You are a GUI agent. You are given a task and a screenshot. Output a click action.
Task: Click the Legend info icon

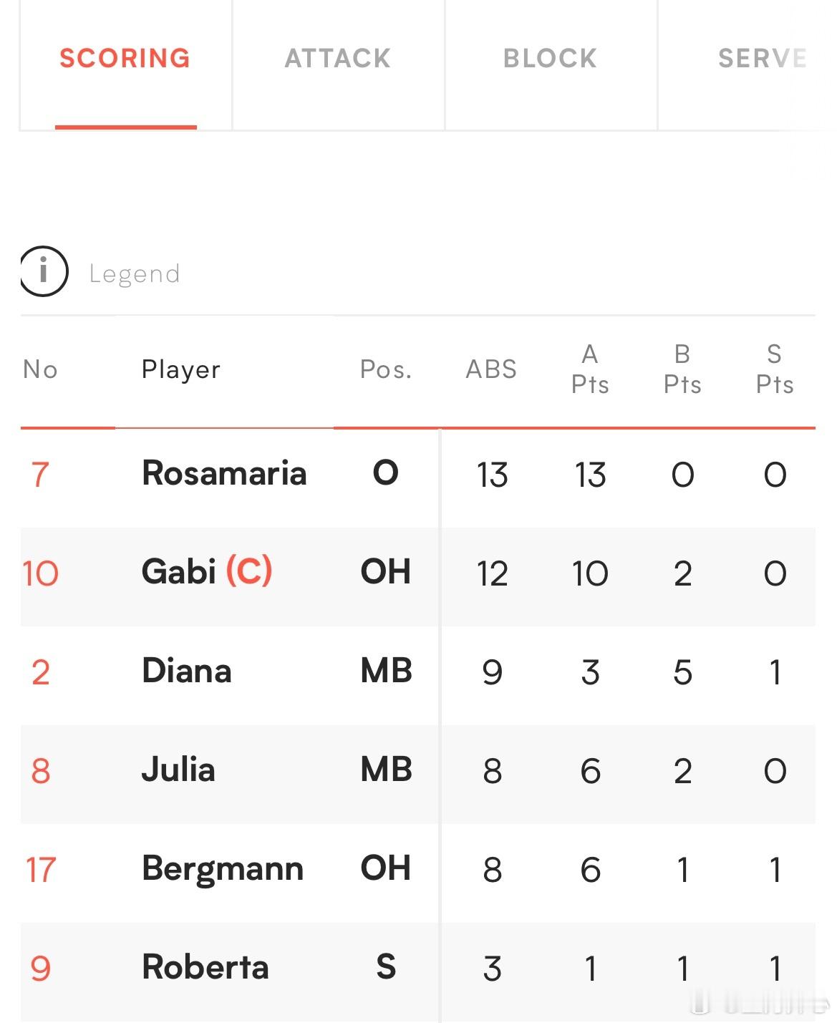tap(44, 271)
